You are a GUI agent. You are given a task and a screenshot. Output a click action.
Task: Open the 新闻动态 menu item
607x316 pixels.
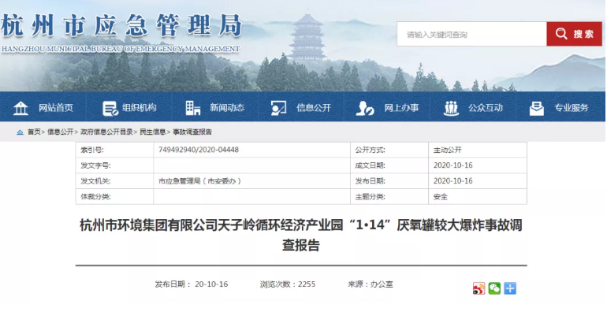click(x=227, y=108)
